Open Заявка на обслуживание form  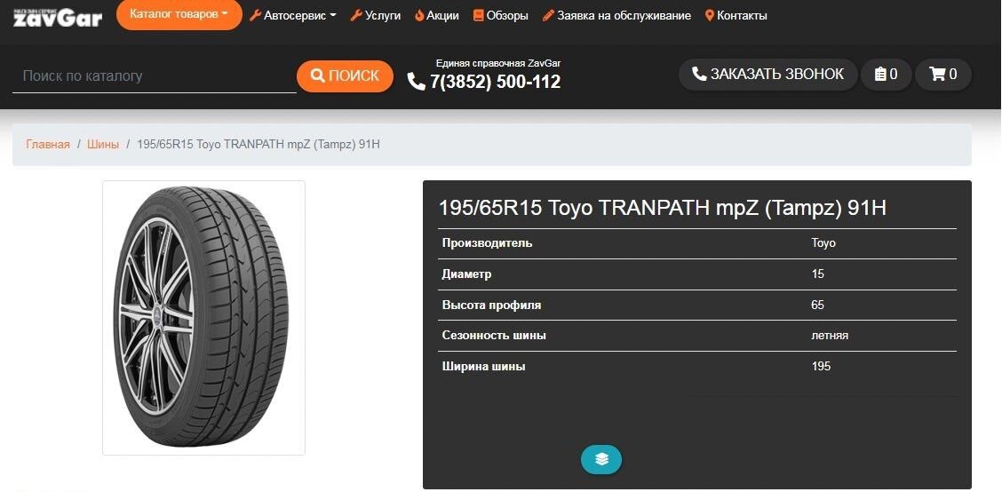pyautogui.click(x=616, y=15)
